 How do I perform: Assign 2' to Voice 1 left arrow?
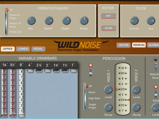click(x=119, y=95)
